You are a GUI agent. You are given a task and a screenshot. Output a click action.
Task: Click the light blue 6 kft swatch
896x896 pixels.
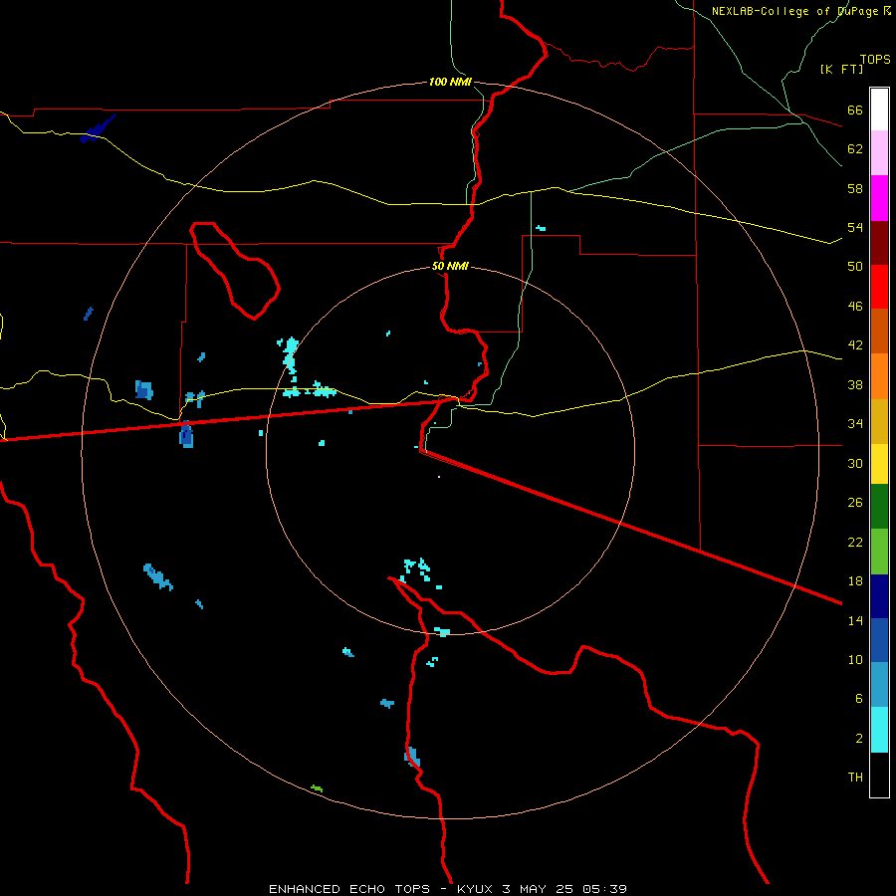(x=879, y=684)
